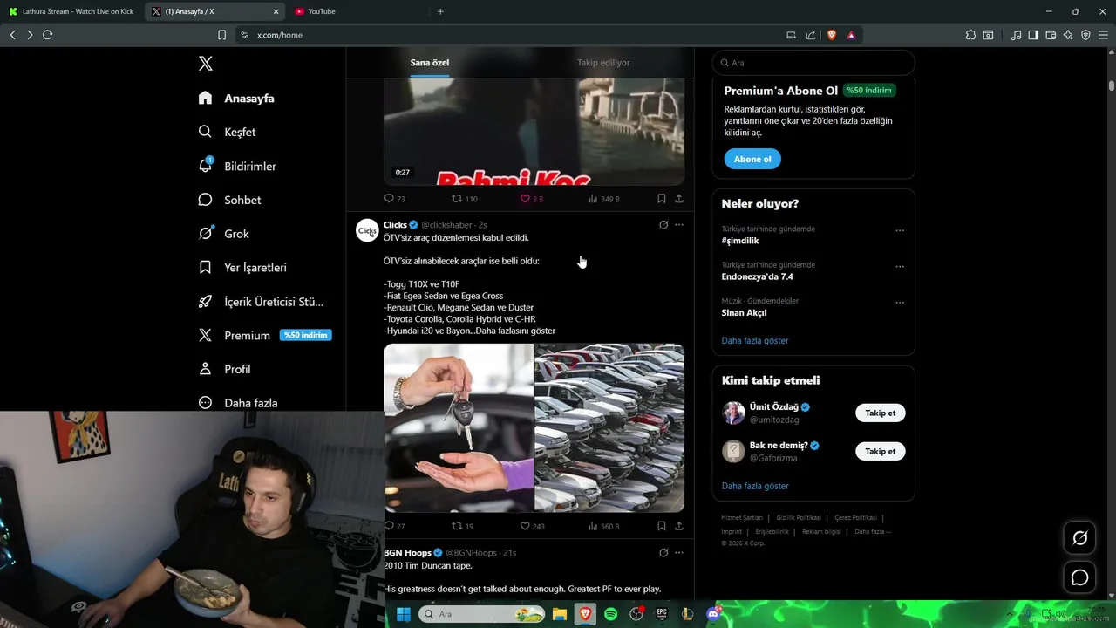Switch to the Sana özel tab
The width and height of the screenshot is (1116, 628).
pos(430,63)
